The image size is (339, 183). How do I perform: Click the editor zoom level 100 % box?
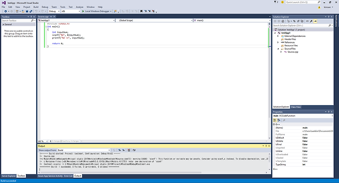[43, 141]
